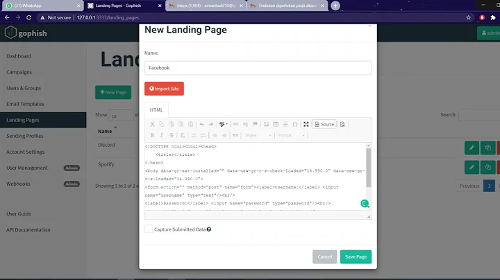This screenshot has width=500, height=280.
Task: Click Remove Format icon
Action: (x=183, y=136)
